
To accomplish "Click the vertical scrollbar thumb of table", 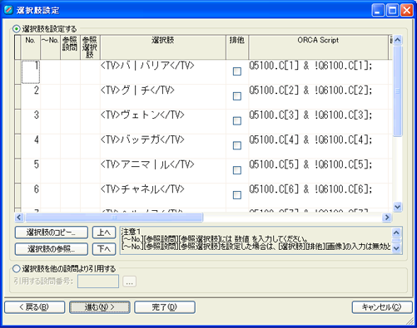I will (398, 91).
